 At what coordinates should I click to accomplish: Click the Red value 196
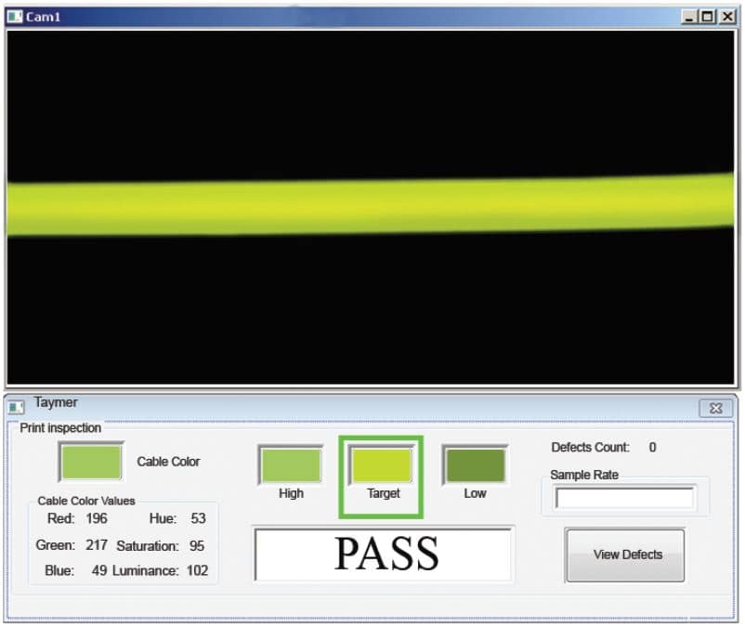[97, 518]
